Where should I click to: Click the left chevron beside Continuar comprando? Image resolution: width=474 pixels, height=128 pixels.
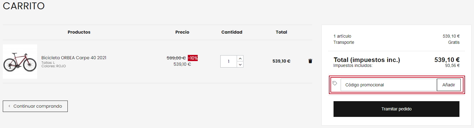coord(9,106)
